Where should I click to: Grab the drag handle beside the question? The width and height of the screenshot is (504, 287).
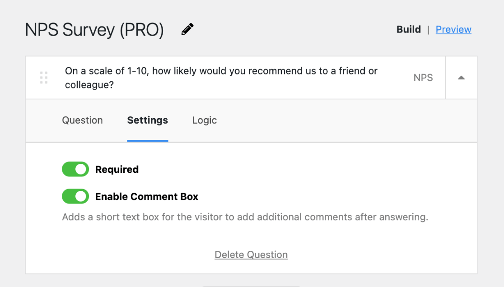pyautogui.click(x=44, y=78)
